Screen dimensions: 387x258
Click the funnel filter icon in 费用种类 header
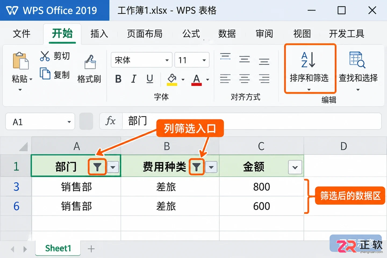[196, 167]
